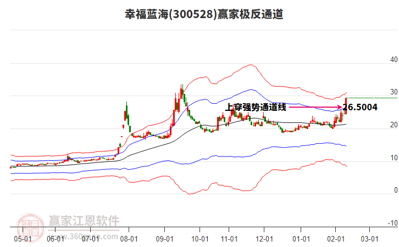
Task: Click the price value 26.5004
Action: click(x=360, y=107)
